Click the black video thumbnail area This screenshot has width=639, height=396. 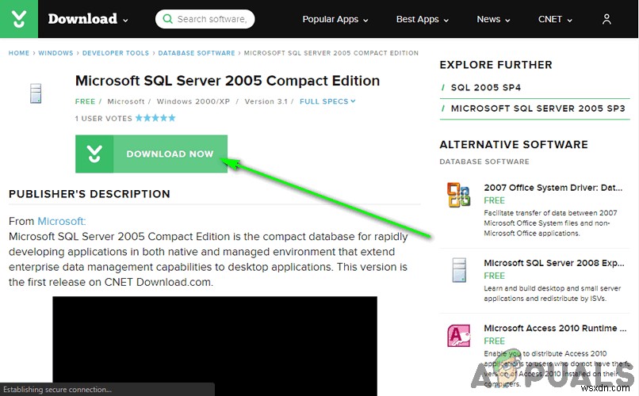215,341
